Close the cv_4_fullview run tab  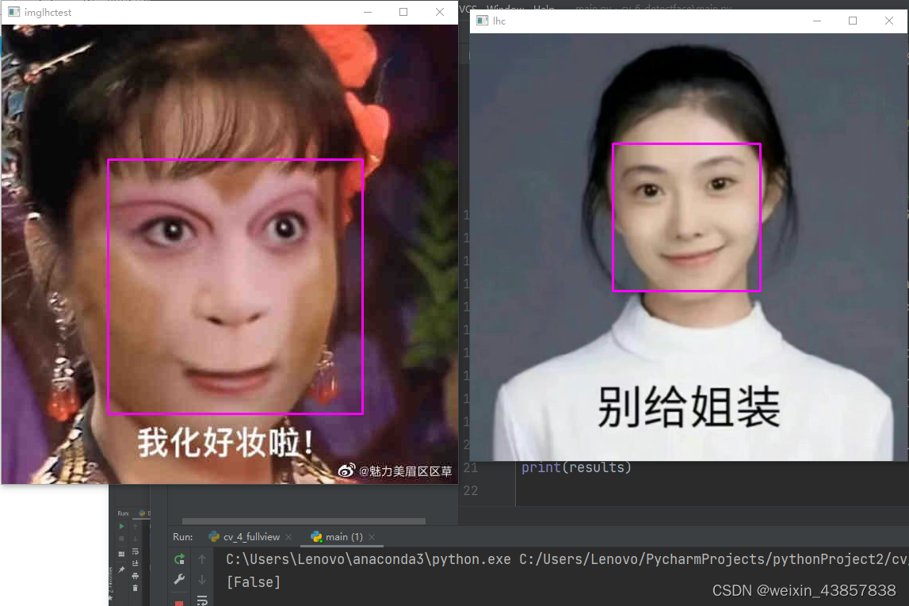pyautogui.click(x=288, y=538)
